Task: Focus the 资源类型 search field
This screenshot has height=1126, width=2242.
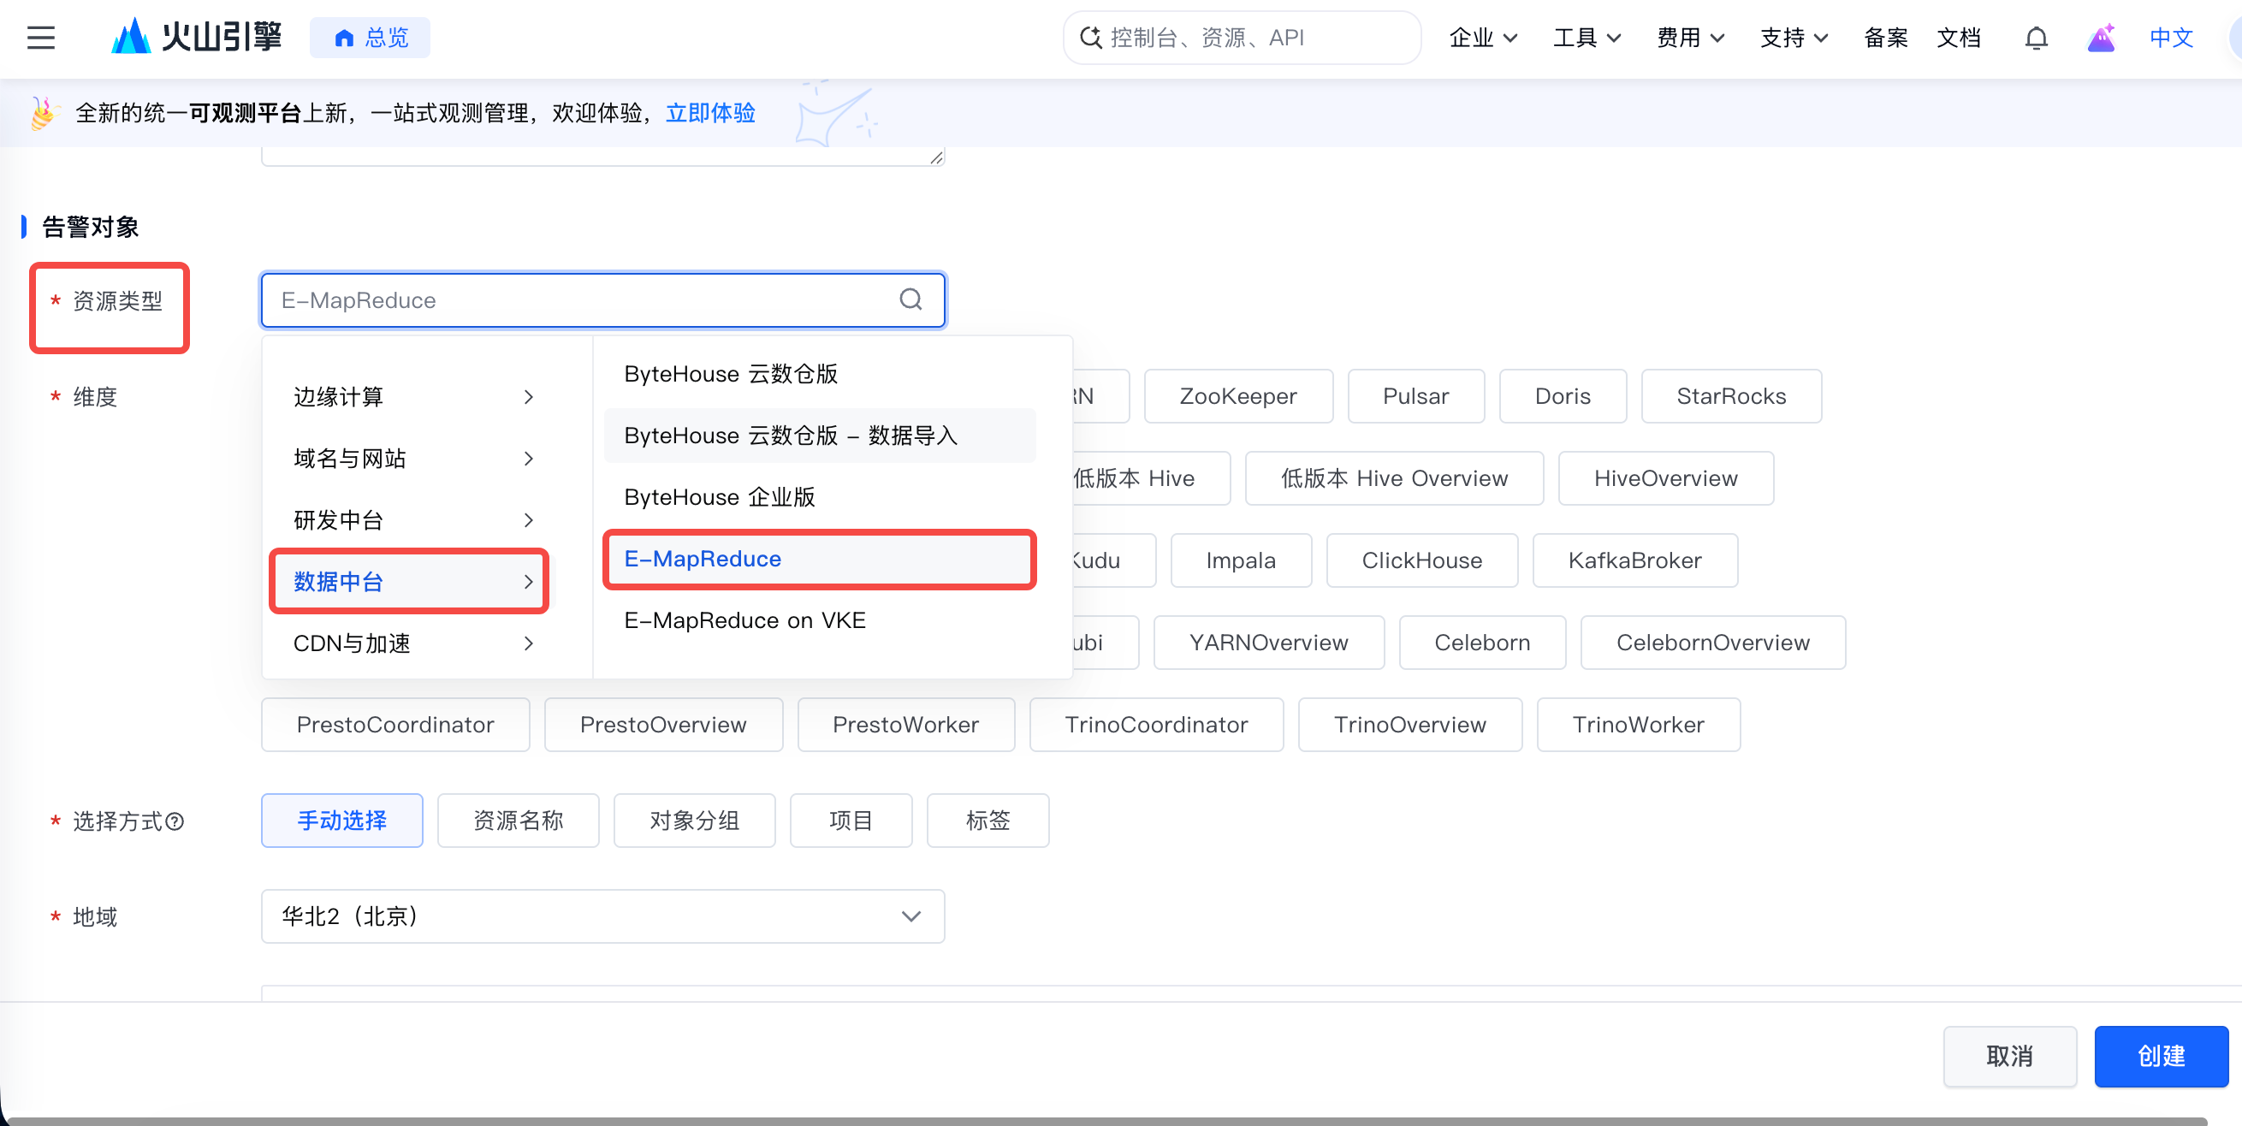Action: coord(603,300)
